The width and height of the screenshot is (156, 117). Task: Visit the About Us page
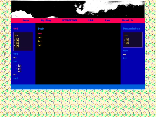[127, 20]
